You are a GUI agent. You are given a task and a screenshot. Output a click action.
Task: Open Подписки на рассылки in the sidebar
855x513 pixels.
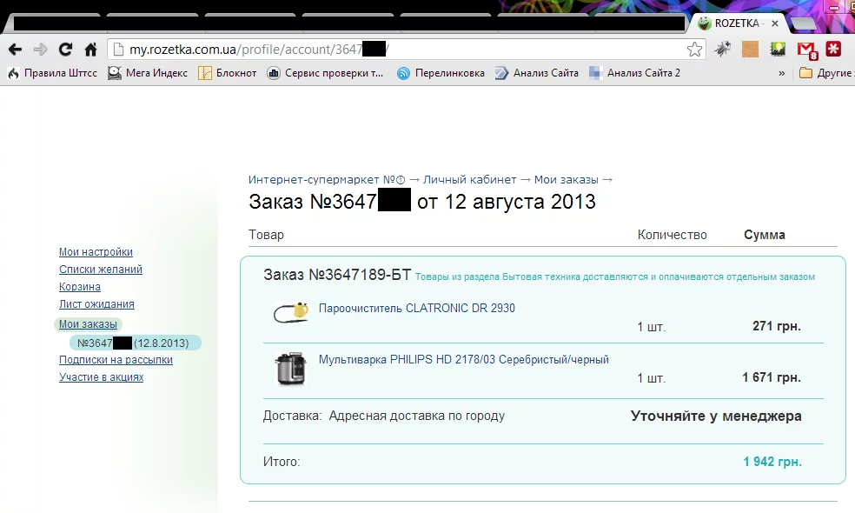tap(116, 360)
